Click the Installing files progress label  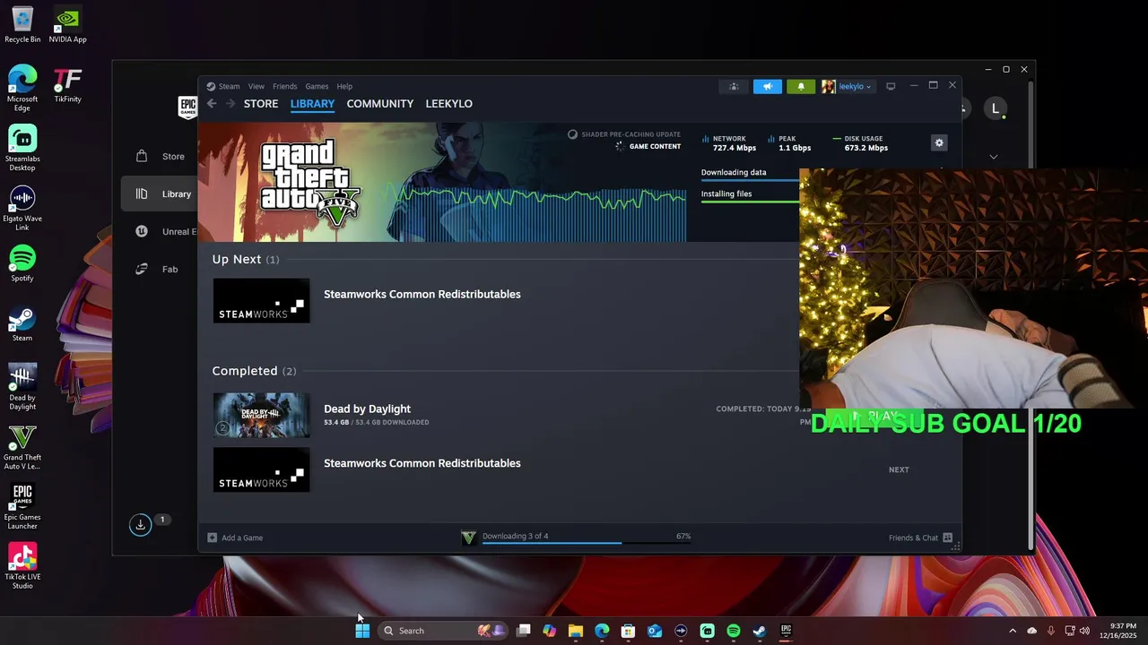726,193
